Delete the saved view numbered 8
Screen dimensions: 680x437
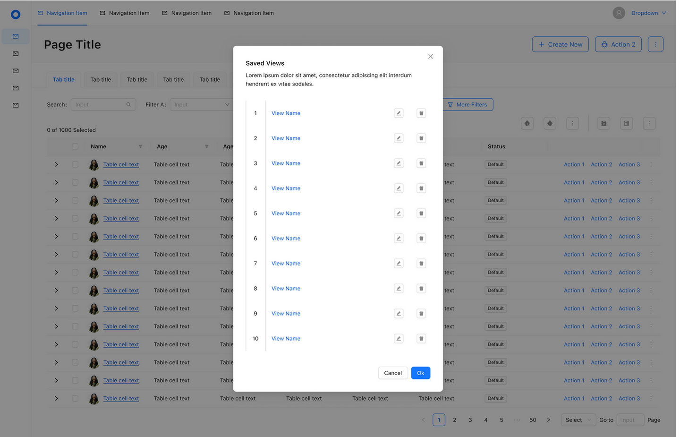421,289
